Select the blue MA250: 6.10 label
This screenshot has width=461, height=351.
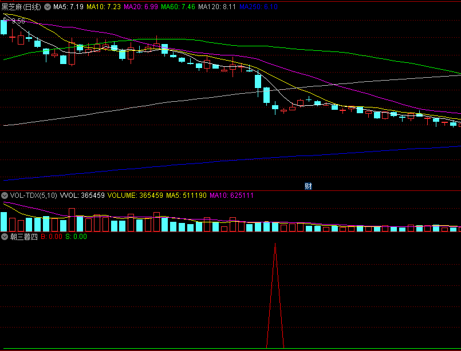258,7
